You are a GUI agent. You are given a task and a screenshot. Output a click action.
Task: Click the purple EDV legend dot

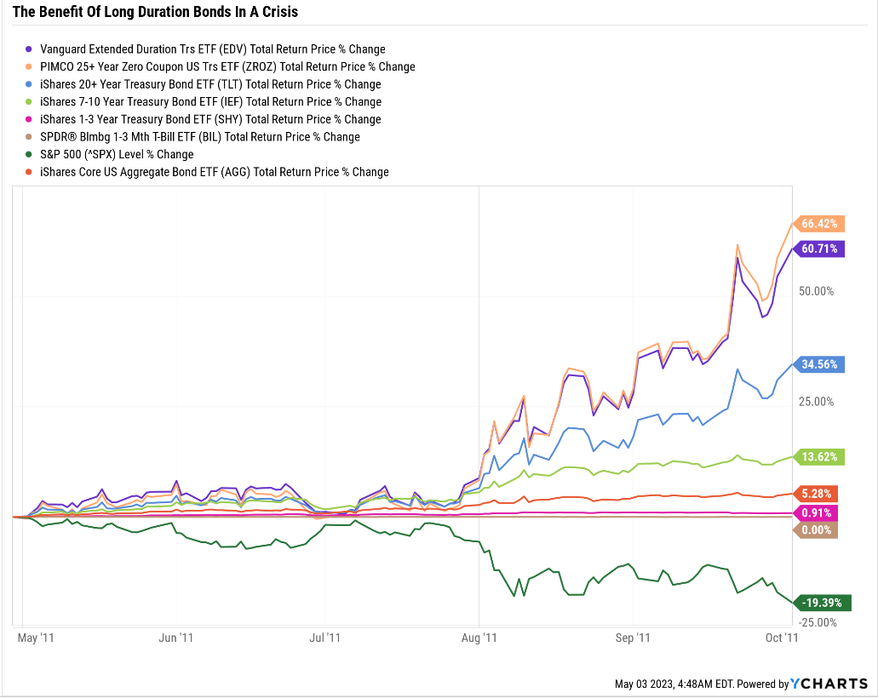pos(29,49)
